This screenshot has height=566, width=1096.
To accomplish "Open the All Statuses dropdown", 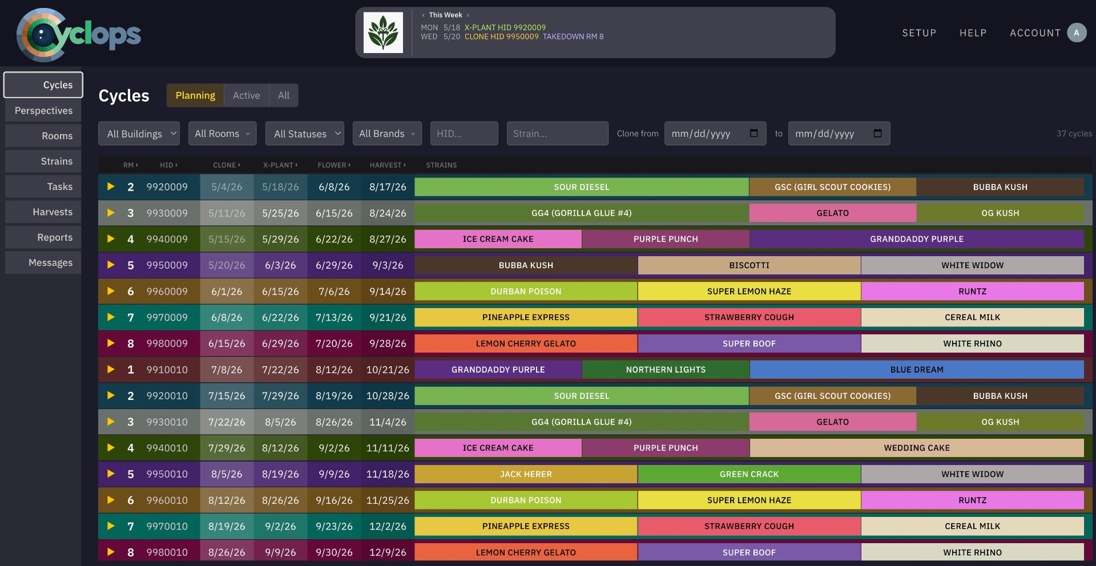I will coord(305,134).
